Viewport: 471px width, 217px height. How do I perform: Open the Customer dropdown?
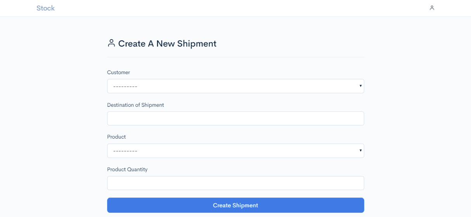click(x=235, y=86)
